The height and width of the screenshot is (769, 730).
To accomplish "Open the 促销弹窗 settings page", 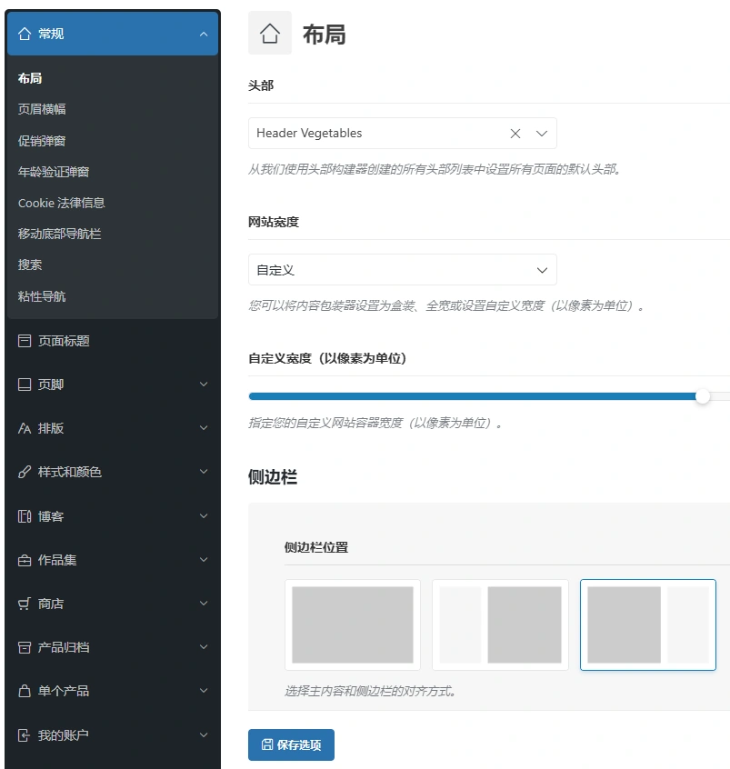I will click(x=44, y=140).
